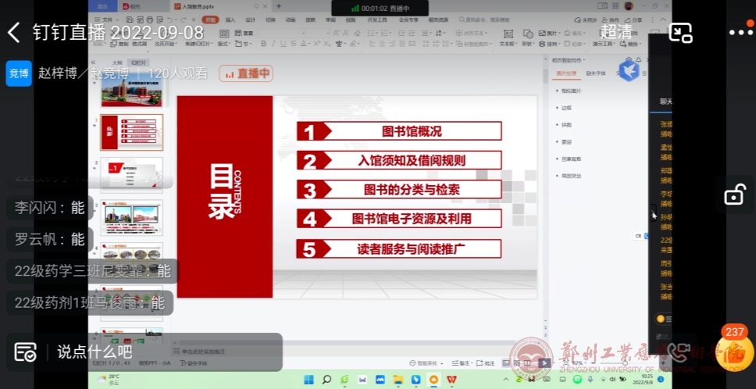Viewport: 756px width, 389px height.
Task: Open the screen casting icon at top
Action: pyautogui.click(x=681, y=32)
